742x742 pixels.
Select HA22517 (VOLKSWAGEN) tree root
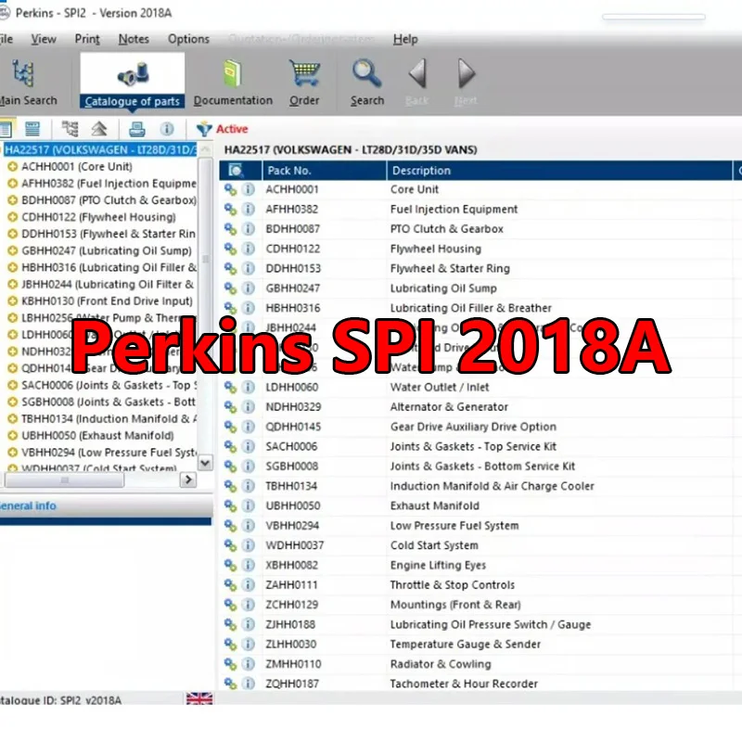(100, 150)
